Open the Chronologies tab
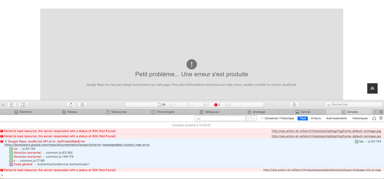 163,112
